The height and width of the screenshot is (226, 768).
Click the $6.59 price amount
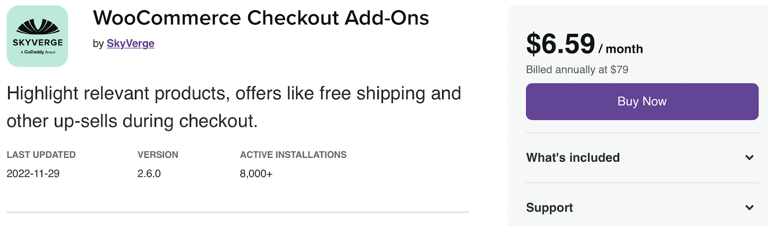click(x=561, y=44)
